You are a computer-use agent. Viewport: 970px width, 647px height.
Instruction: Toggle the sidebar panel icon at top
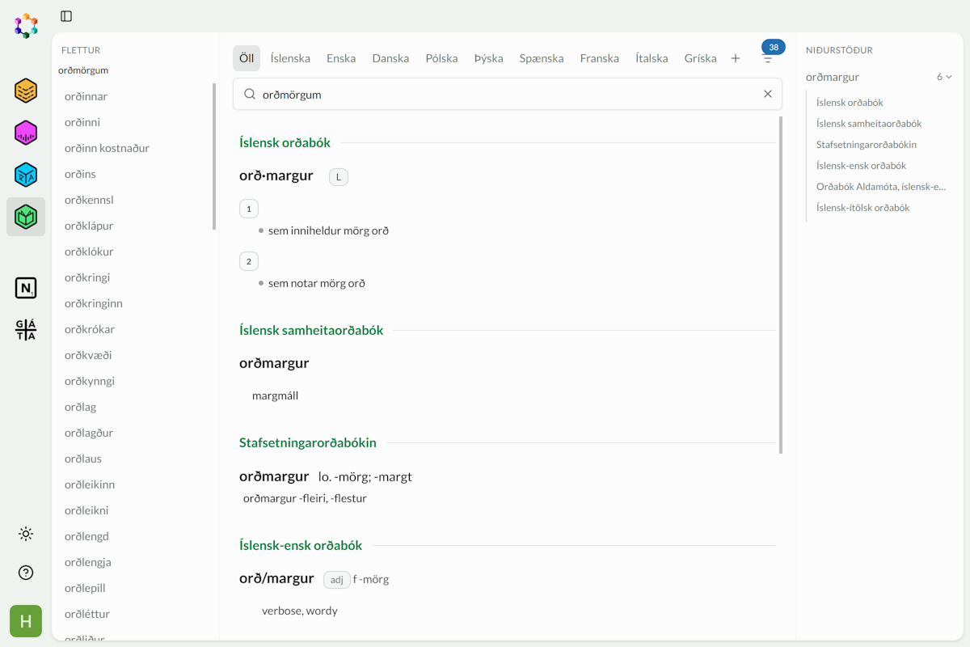pos(66,16)
